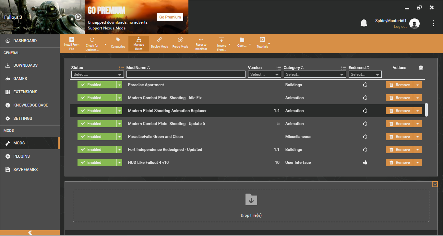The width and height of the screenshot is (443, 236).
Task: Open the Status filter Select dropdown
Action: pos(98,74)
